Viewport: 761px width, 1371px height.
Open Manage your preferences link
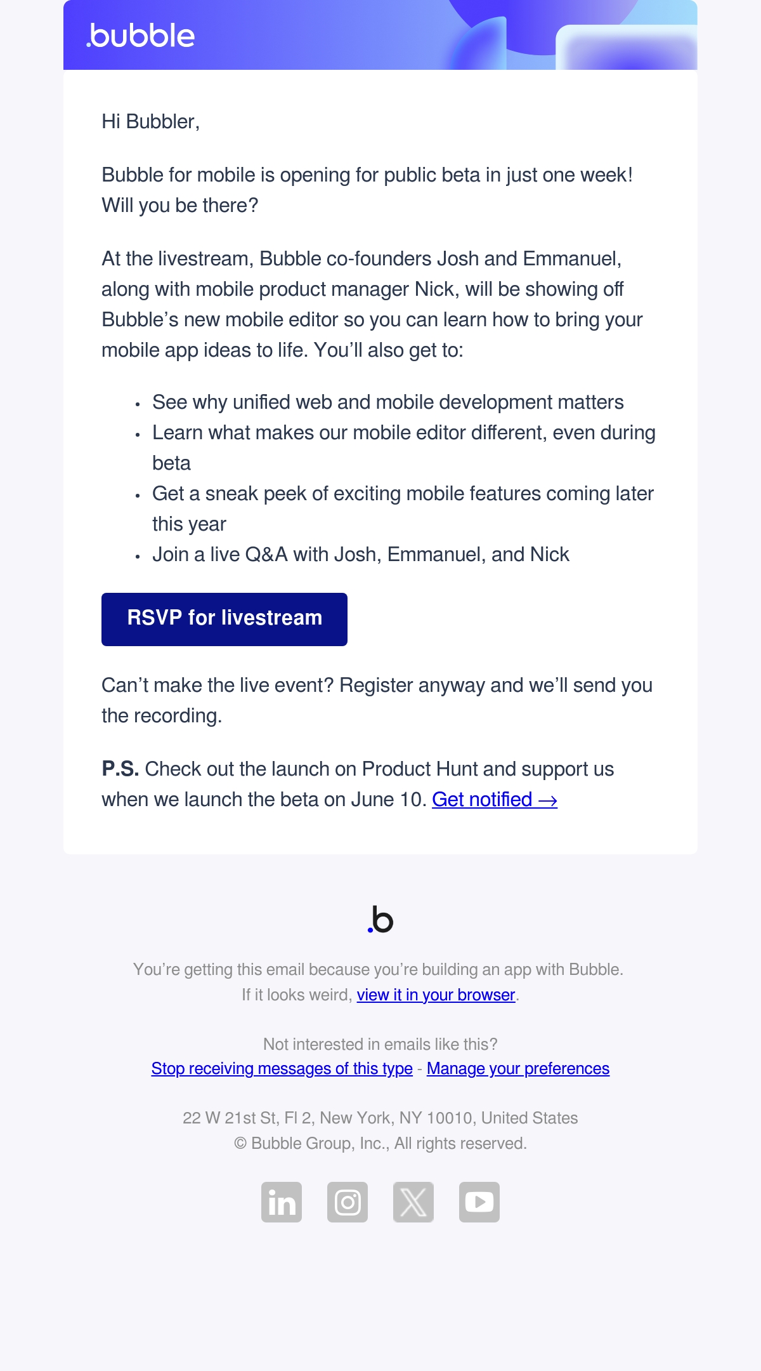(518, 1069)
